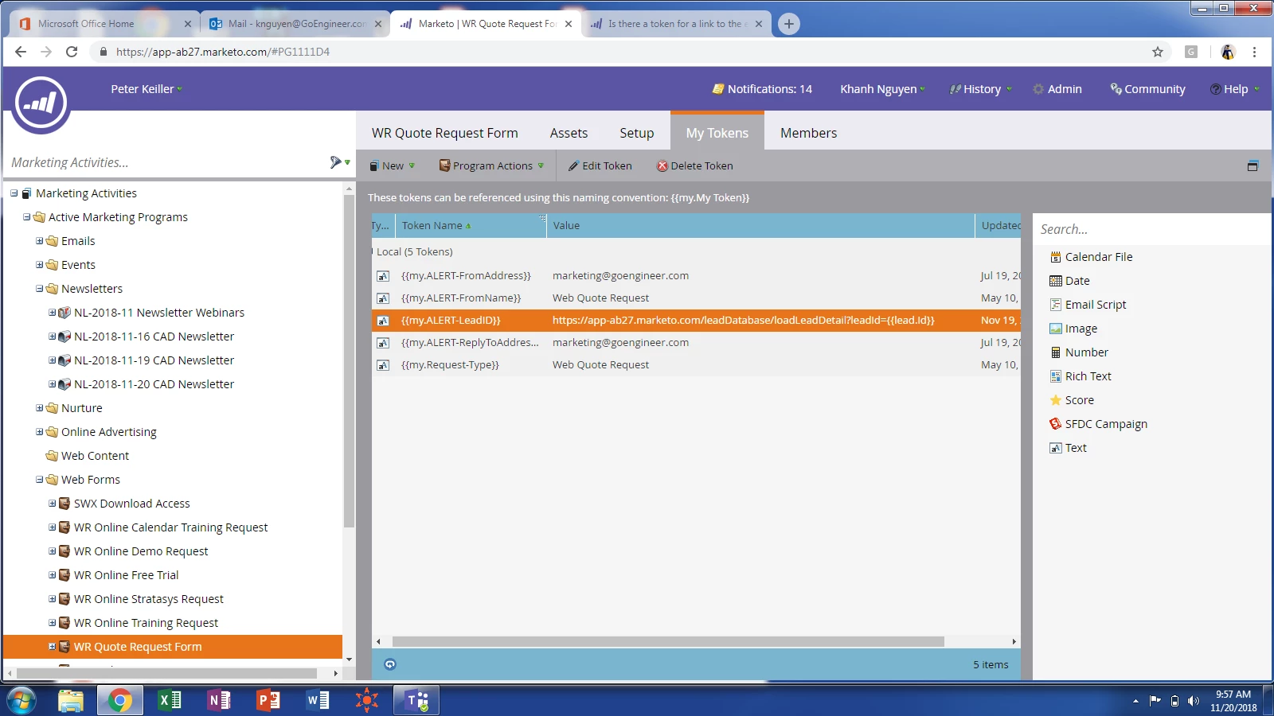The width and height of the screenshot is (1274, 716).
Task: Choose the Date token type
Action: pyautogui.click(x=1069, y=281)
